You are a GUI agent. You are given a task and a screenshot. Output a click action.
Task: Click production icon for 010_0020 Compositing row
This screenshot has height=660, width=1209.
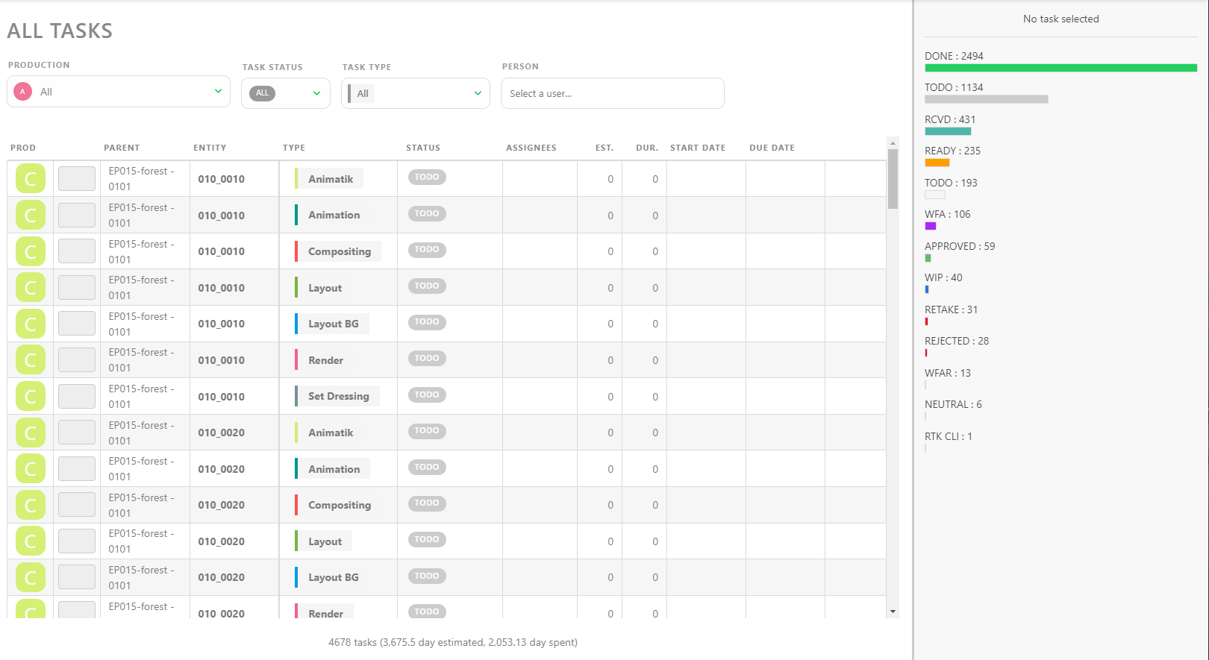(x=31, y=505)
